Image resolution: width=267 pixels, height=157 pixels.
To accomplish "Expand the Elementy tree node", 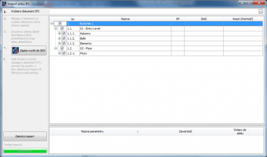I will point(59,43).
